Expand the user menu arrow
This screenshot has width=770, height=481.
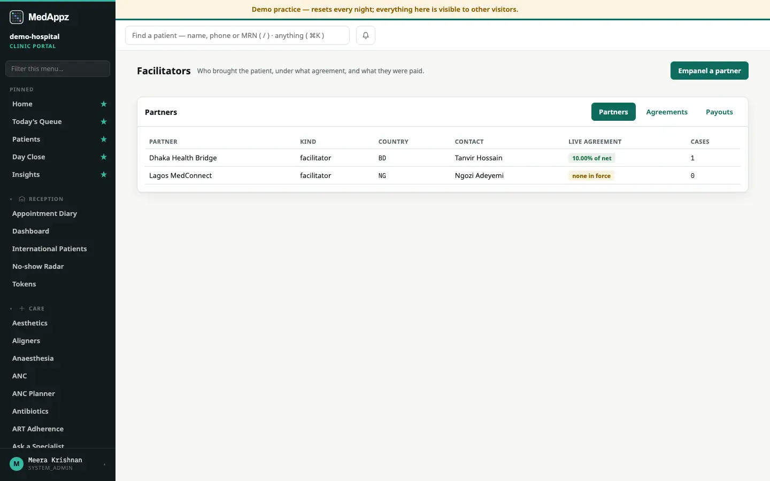[x=105, y=464]
